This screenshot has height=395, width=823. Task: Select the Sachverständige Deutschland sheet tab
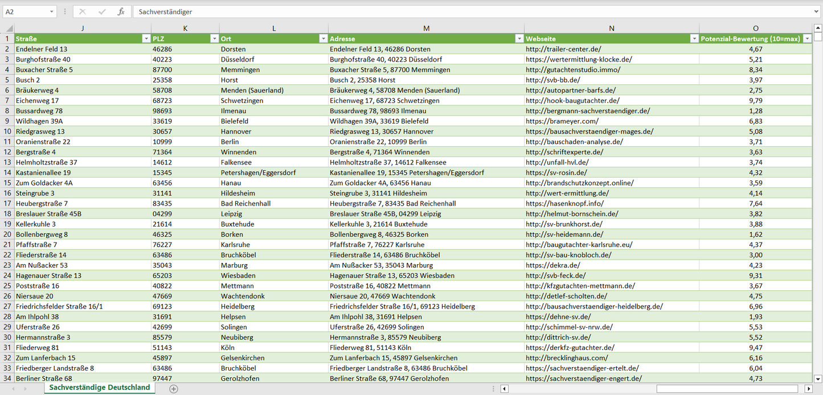pos(100,388)
